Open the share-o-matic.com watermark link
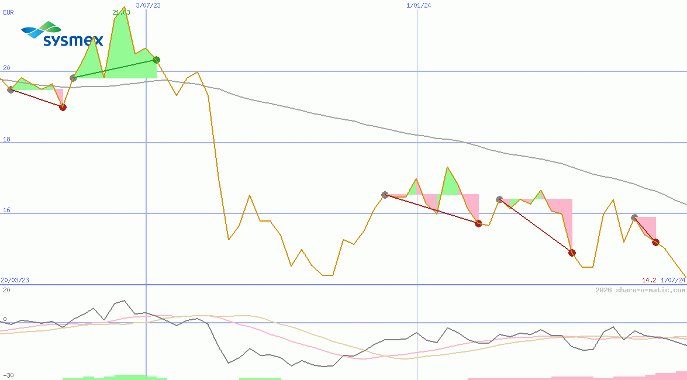687x380 pixels. [640, 290]
